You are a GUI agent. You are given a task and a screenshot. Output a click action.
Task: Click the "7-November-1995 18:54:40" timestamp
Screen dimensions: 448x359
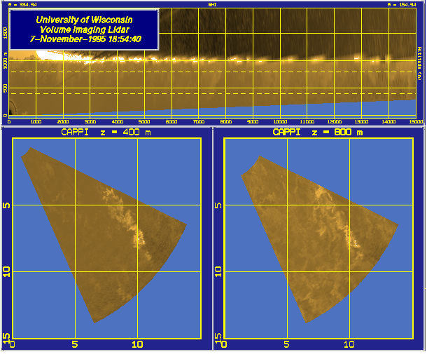coord(85,39)
